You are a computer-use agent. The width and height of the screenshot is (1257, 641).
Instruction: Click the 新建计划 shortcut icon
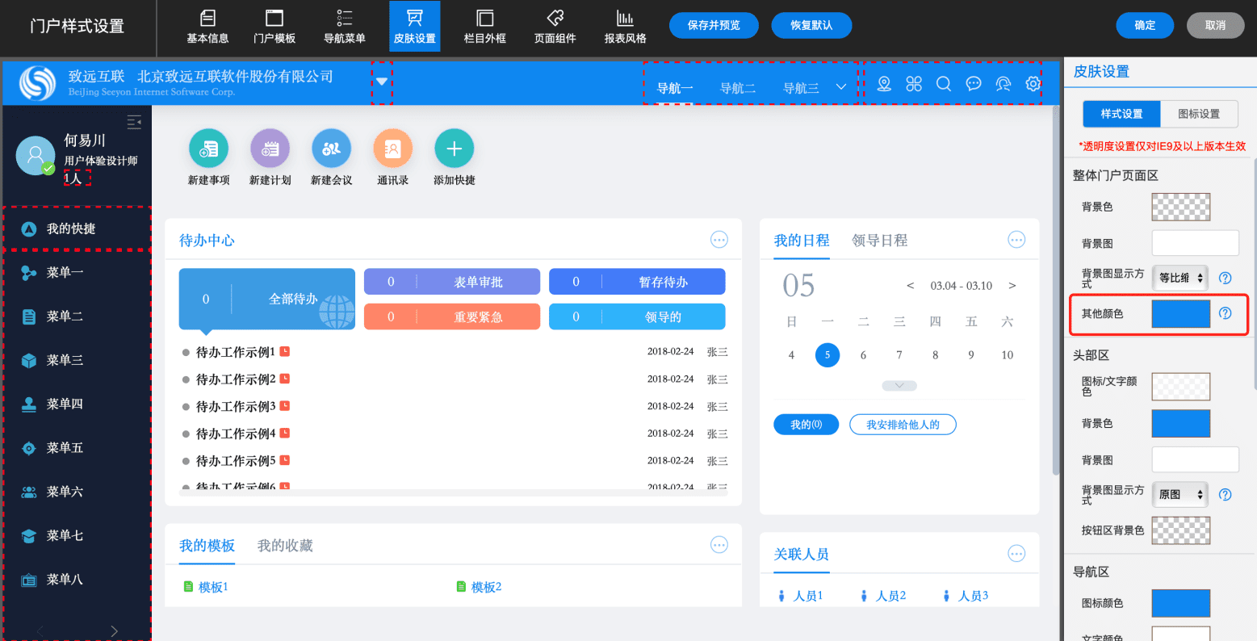270,149
